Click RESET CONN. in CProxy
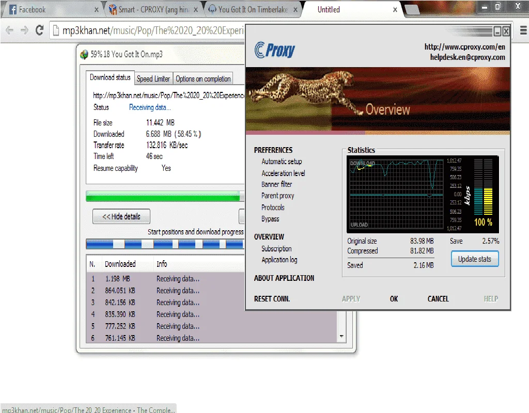529x413 pixels. click(272, 299)
